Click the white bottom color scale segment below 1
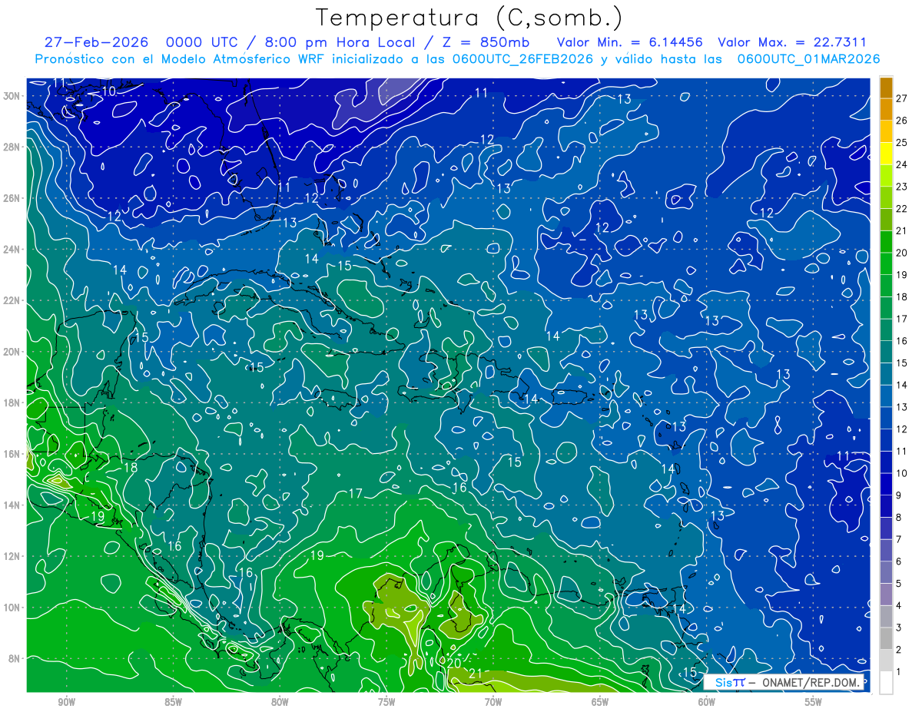Viewport: 922px width, 712px height. tap(886, 683)
